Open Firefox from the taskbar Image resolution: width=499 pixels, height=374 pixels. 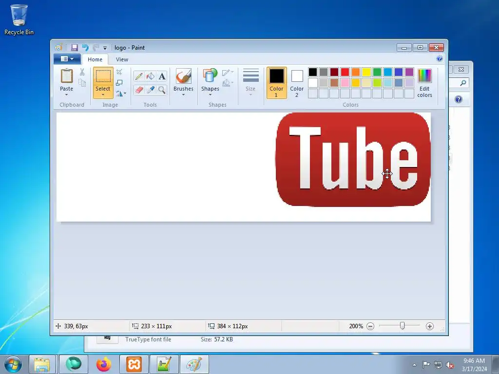tap(104, 364)
